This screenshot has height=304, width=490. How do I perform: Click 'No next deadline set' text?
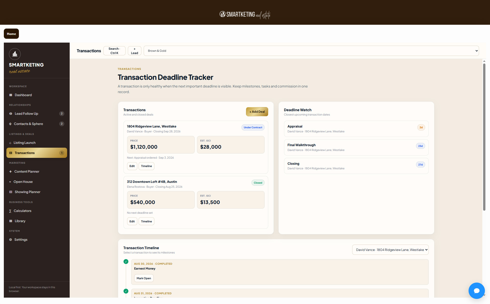140,213
